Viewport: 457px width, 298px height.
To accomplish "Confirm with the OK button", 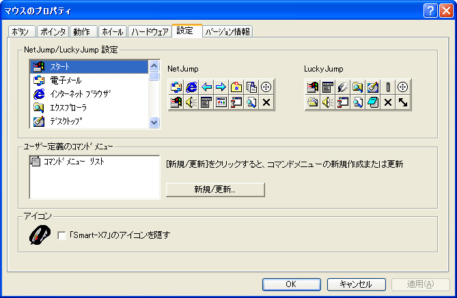I will pyautogui.click(x=292, y=284).
